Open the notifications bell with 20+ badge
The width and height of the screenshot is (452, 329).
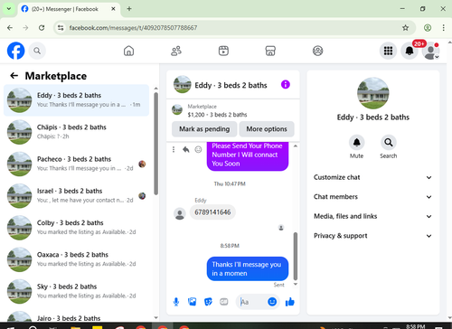[x=410, y=51]
